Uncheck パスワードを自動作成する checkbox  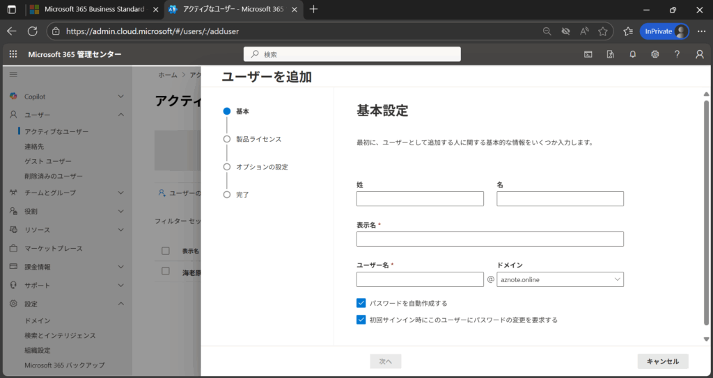click(x=361, y=303)
